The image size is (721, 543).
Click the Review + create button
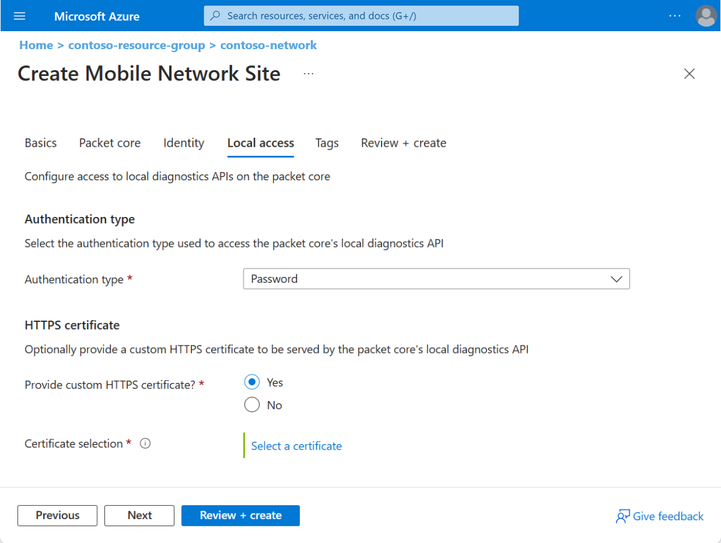(240, 515)
